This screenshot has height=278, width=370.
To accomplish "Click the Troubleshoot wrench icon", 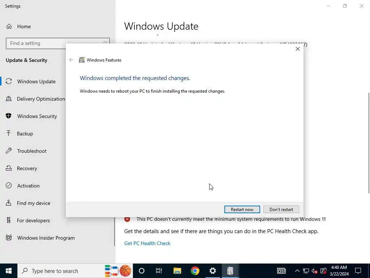I will [9, 151].
